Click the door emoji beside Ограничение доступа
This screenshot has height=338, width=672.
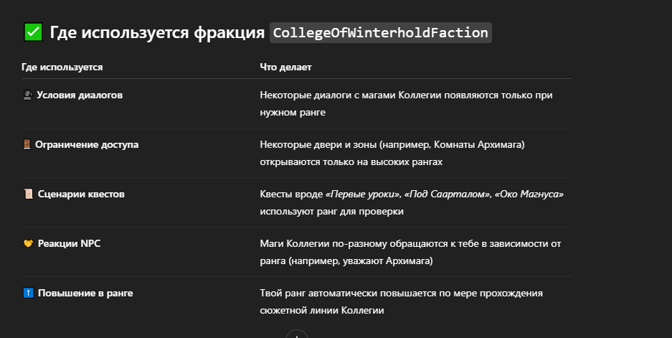coord(27,144)
